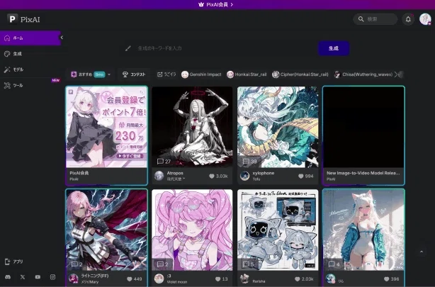Select the Genshin Impact tag
The height and width of the screenshot is (287, 435).
[201, 74]
